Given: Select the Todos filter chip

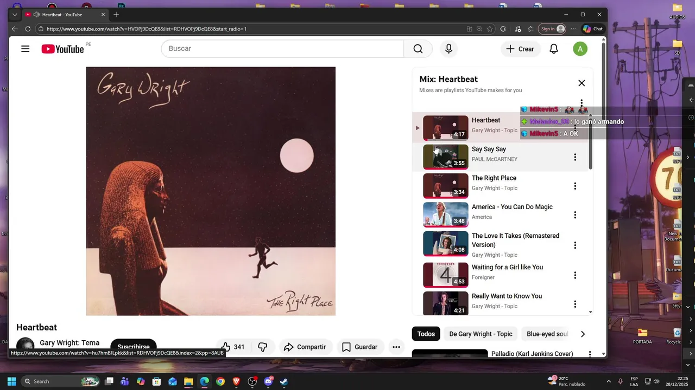Looking at the screenshot, I should [426, 334].
